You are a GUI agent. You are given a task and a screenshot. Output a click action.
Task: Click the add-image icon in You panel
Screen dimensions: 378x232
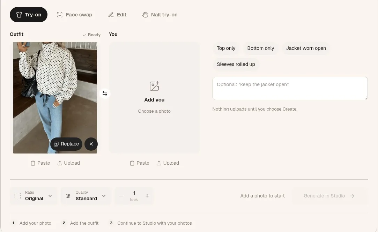154,86
